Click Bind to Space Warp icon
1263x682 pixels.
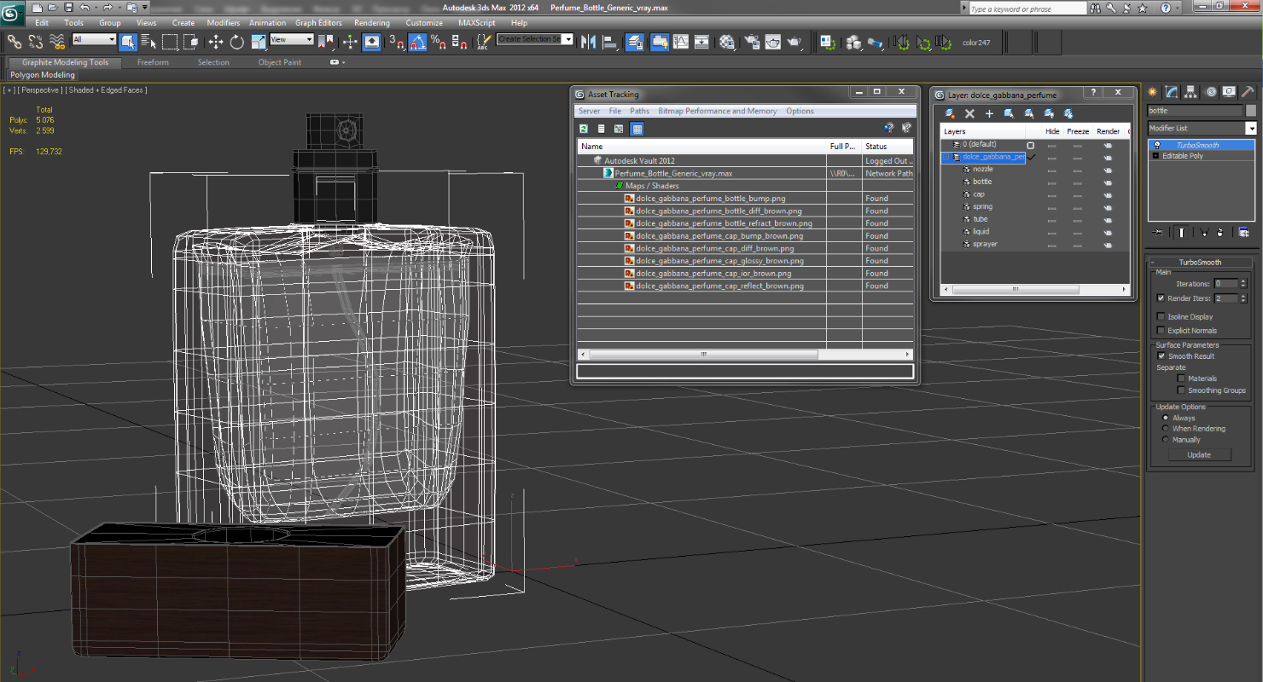(x=57, y=41)
